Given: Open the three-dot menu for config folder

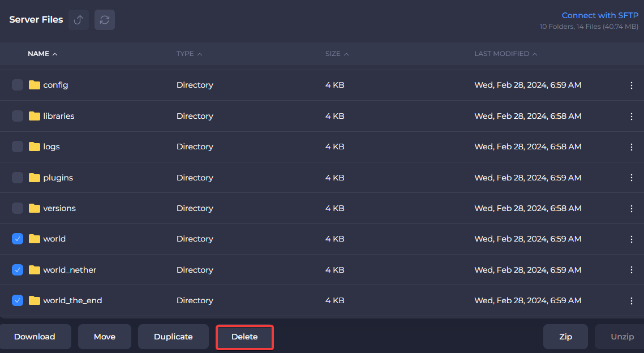Looking at the screenshot, I should pyautogui.click(x=632, y=85).
